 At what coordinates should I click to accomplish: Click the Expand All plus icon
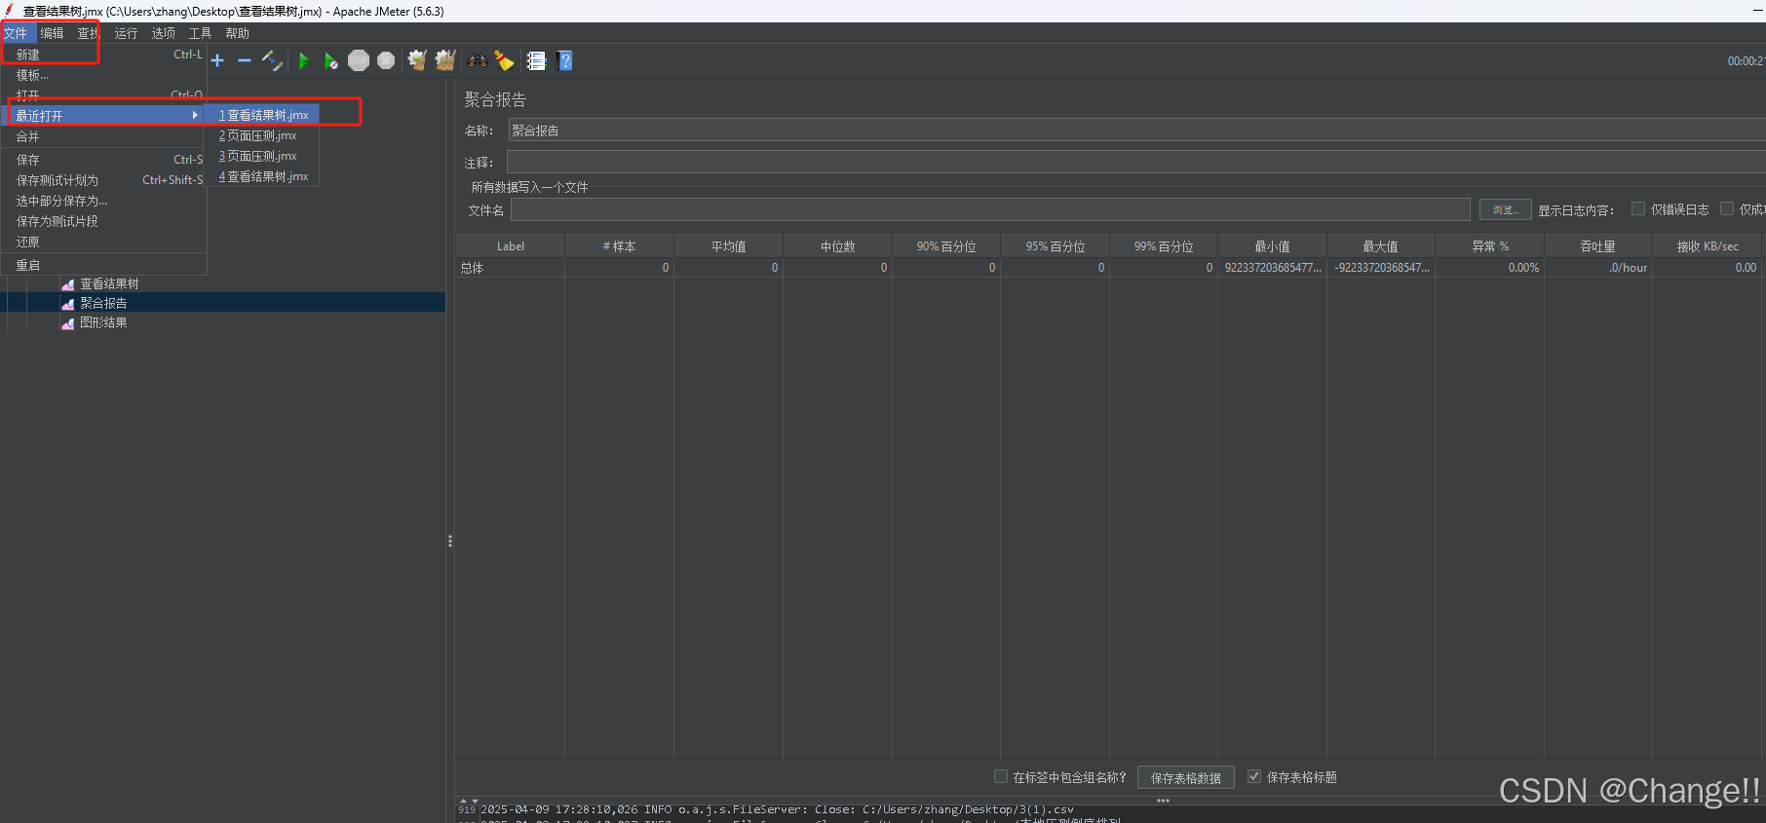click(217, 60)
